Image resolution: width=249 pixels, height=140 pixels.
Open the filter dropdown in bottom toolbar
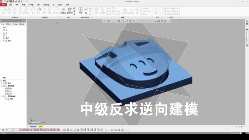point(8,130)
